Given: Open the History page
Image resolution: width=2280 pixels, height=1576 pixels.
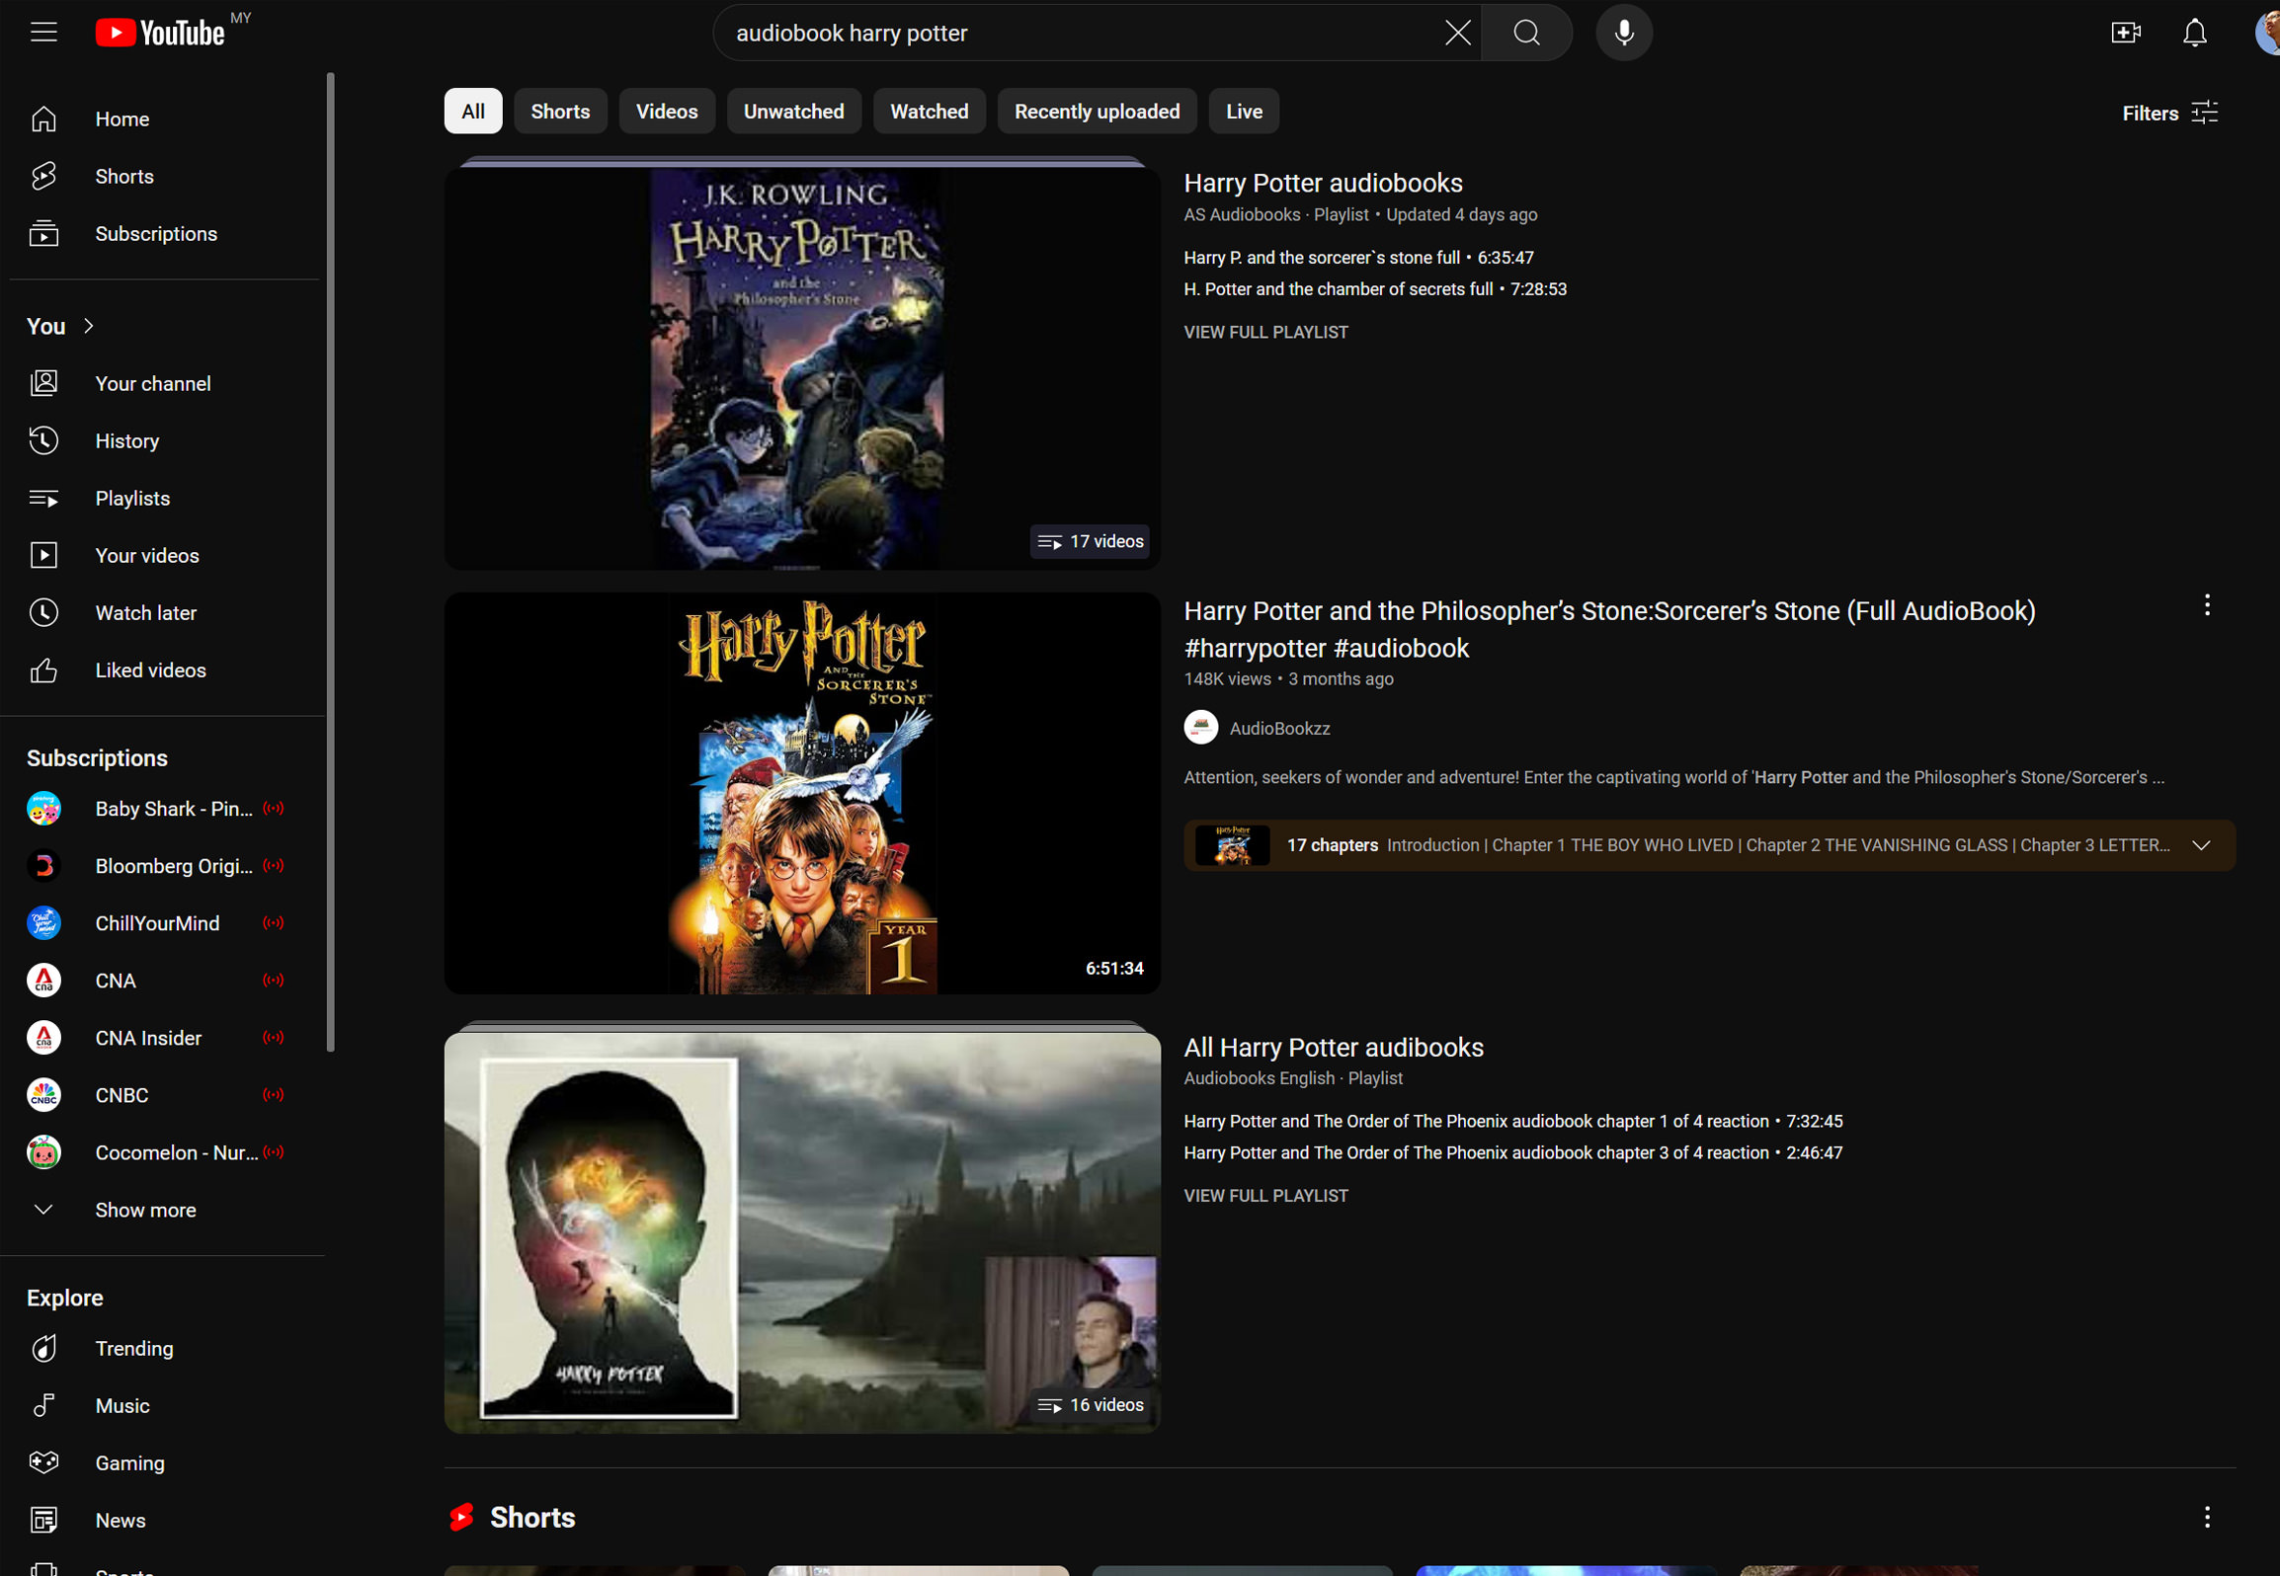Looking at the screenshot, I should tap(126, 441).
